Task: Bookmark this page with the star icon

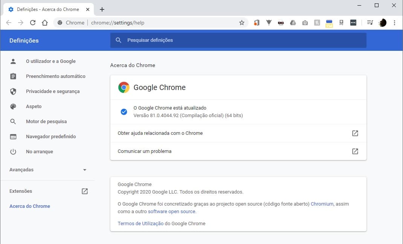Action: [241, 23]
